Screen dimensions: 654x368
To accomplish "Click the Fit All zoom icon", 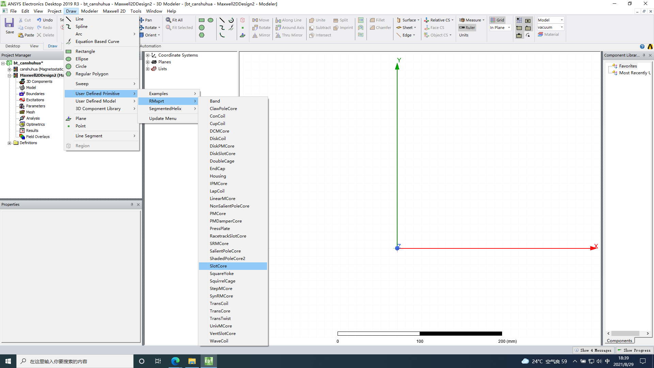I will (169, 20).
